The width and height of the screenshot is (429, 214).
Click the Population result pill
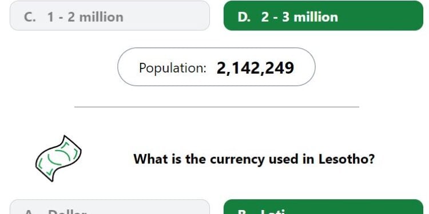point(216,67)
